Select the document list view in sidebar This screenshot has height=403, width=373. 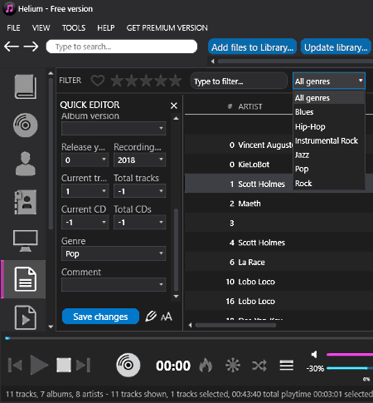coord(25,279)
